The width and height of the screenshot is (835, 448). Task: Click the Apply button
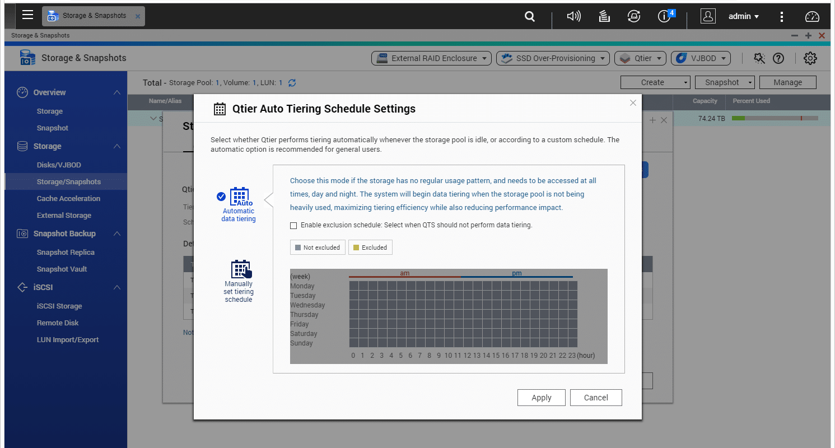pos(542,398)
